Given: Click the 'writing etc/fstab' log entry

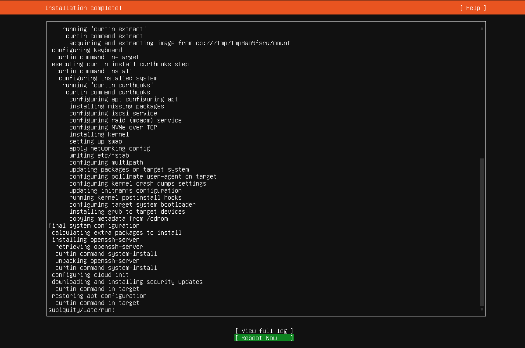Looking at the screenshot, I should [x=99, y=155].
